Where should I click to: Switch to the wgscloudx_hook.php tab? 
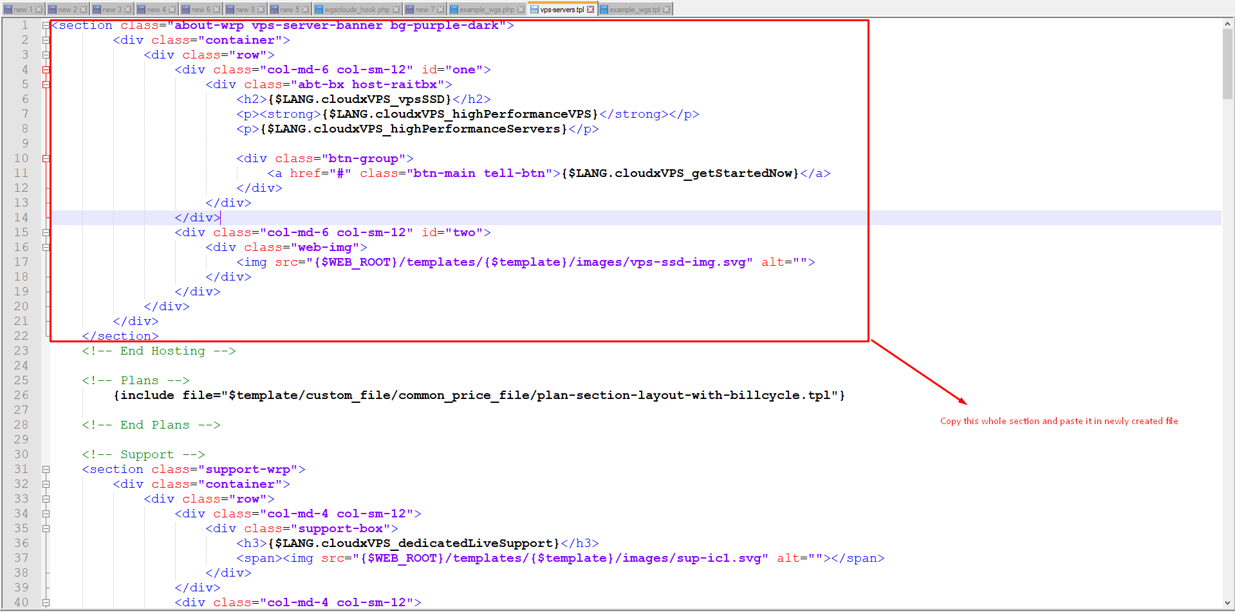(357, 10)
